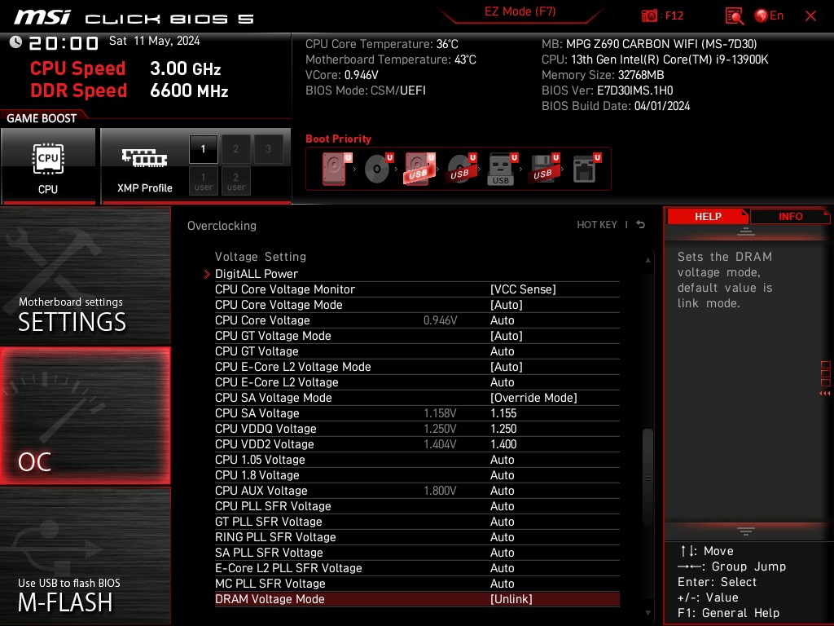Image resolution: width=834 pixels, height=626 pixels.
Task: Select the optical disc boot device icon
Action: (x=378, y=170)
